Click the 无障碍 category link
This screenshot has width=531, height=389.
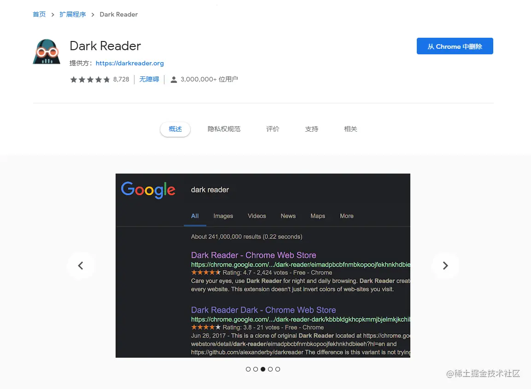(x=149, y=79)
